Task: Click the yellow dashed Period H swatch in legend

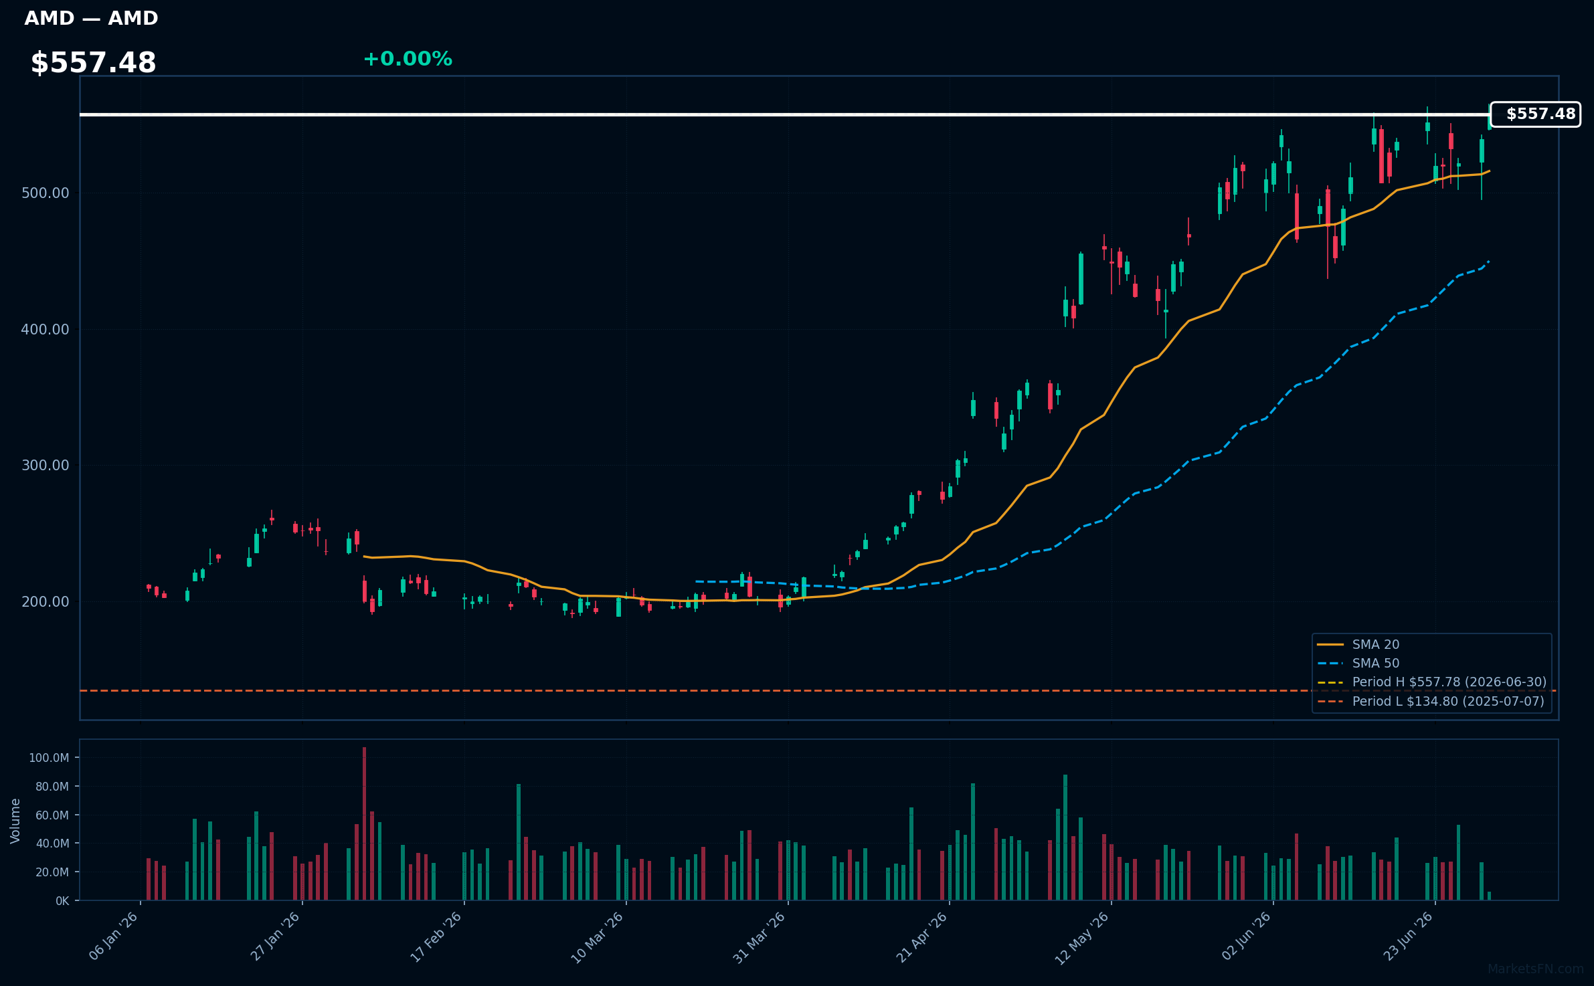Action: click(1330, 682)
